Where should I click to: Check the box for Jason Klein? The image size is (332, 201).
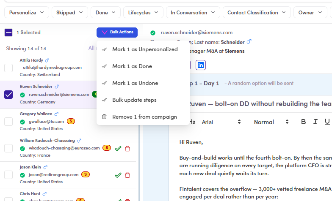point(8,175)
